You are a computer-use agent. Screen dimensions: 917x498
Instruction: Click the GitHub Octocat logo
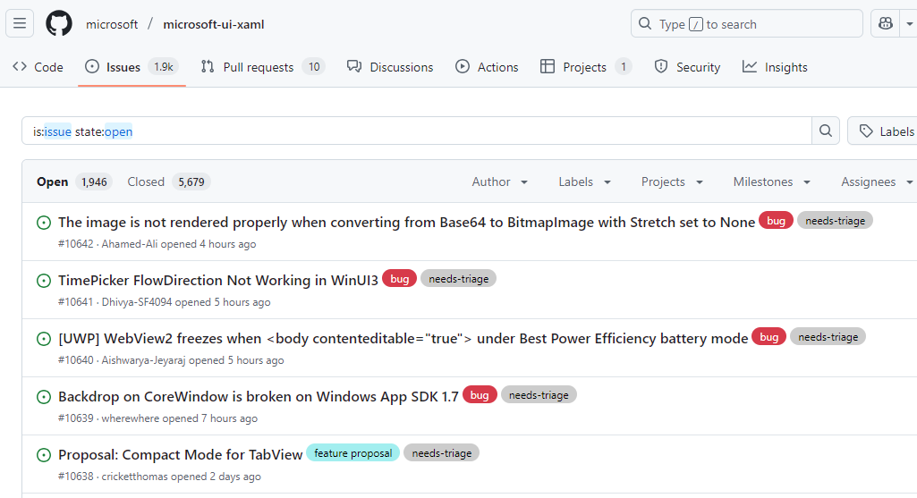[x=59, y=24]
